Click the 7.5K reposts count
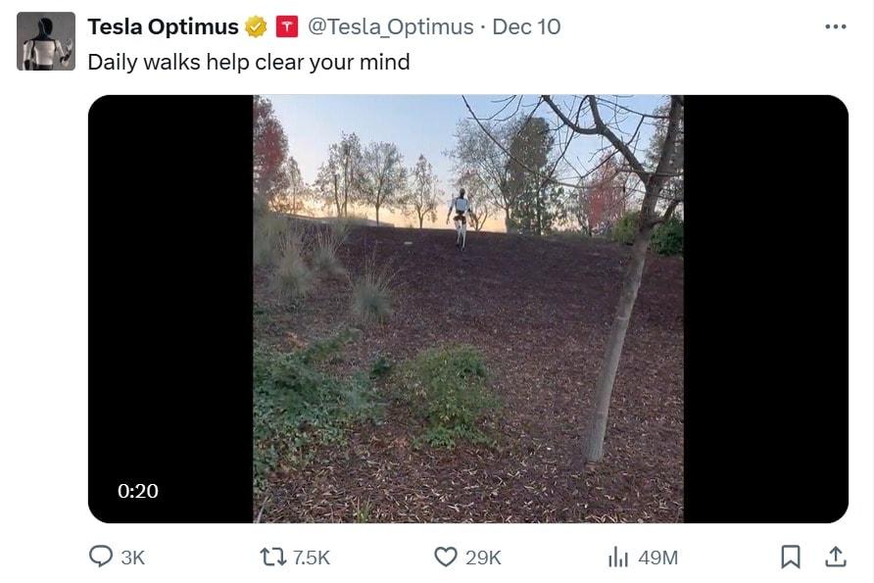The width and height of the screenshot is (874, 583). [x=312, y=558]
